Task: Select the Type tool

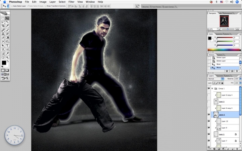Action: pyautogui.click(x=7, y=46)
